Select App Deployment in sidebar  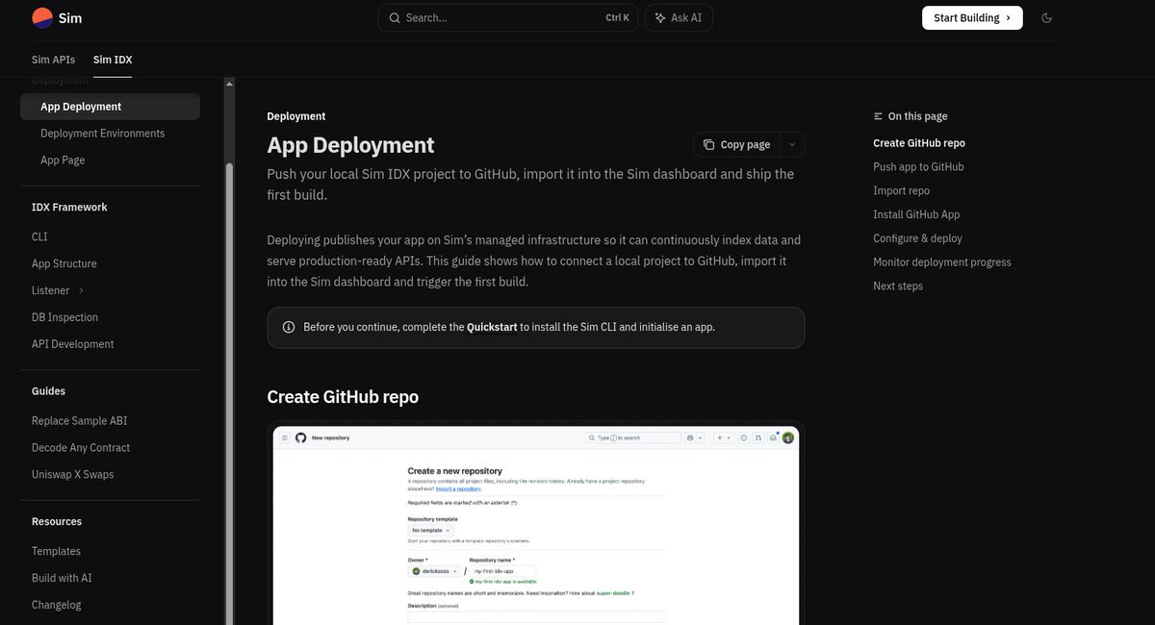pyautogui.click(x=110, y=107)
